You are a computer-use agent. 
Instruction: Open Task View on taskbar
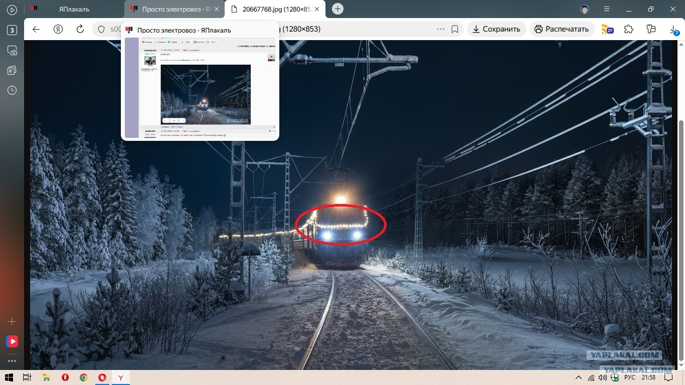[27, 377]
